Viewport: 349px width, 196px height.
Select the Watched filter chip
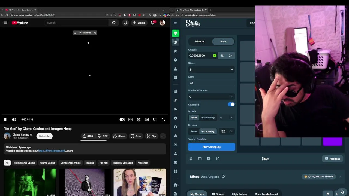[143, 163]
